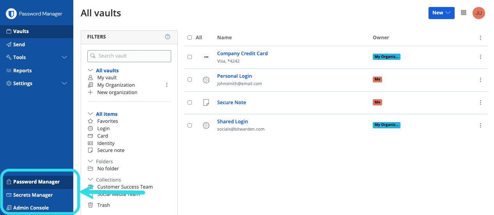The width and height of the screenshot is (494, 215).
Task: Open the Shared Login item
Action: (232, 122)
